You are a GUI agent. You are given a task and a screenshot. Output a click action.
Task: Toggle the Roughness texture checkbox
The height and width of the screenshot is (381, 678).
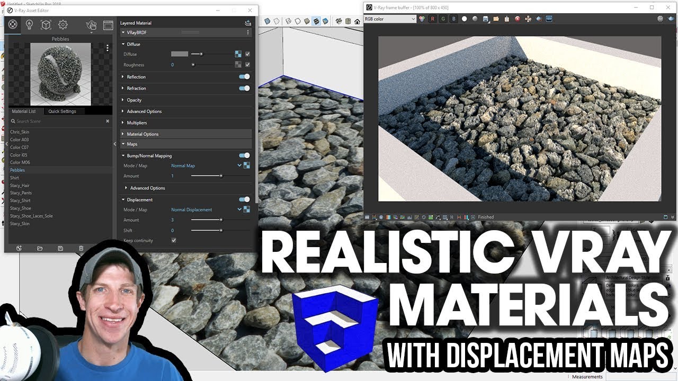[x=247, y=65]
